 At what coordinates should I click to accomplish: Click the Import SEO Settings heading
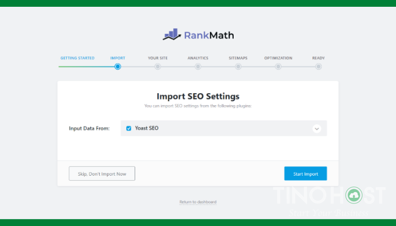[x=198, y=97]
